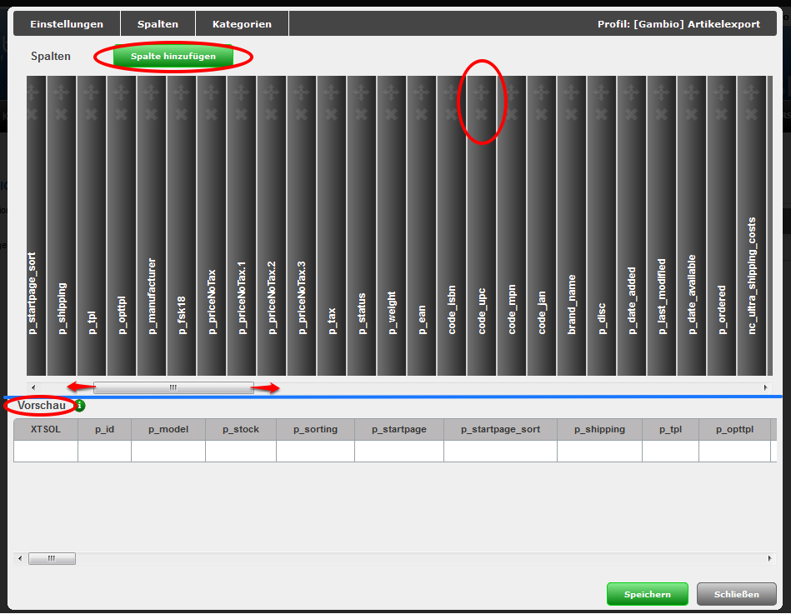This screenshot has width=791, height=614.
Task: Delete the p_weight column using its X
Action: [x=392, y=113]
